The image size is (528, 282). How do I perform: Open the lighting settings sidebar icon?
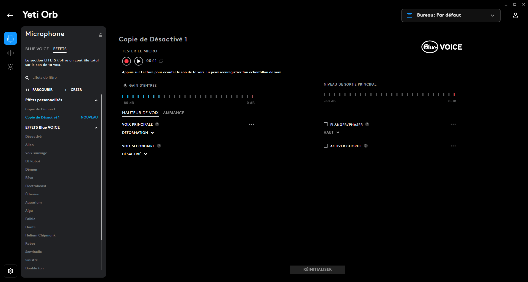coord(10,67)
